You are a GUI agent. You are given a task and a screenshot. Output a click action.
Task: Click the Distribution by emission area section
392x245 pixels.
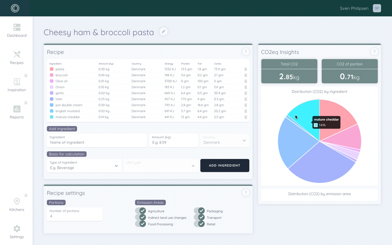point(319,194)
